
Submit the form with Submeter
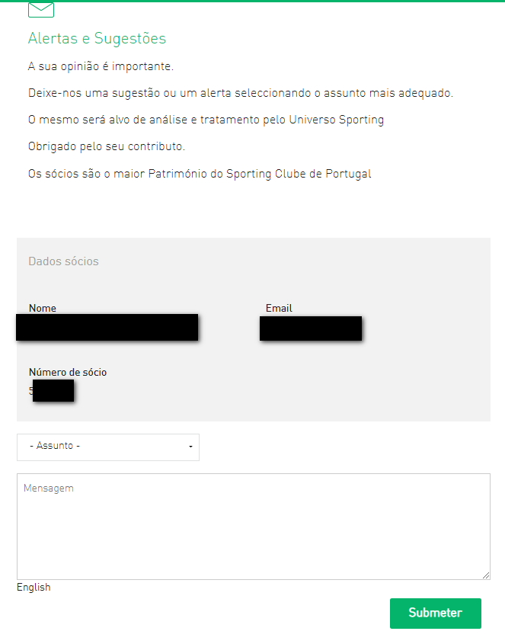435,614
